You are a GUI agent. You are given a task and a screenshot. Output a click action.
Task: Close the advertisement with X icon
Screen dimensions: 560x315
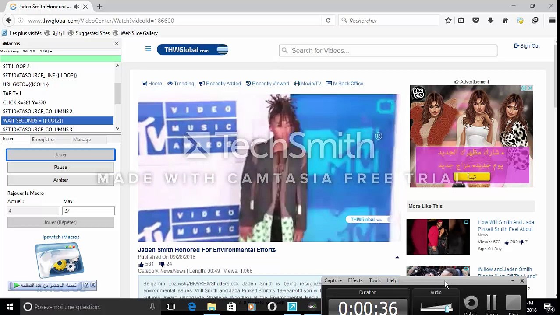coord(530,88)
